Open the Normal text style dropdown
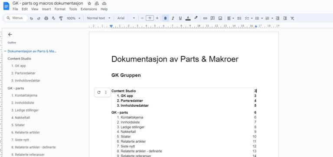333x157 pixels. click(98, 18)
